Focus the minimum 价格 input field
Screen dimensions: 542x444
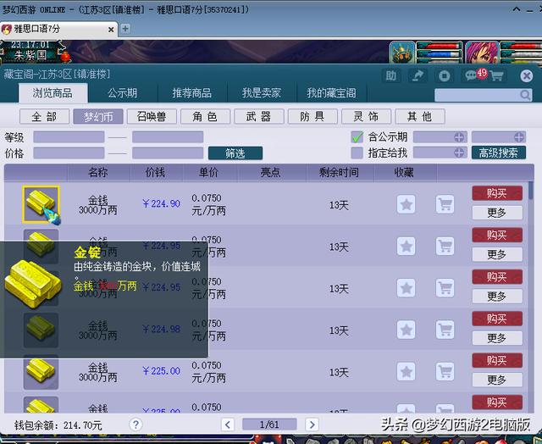pyautogui.click(x=69, y=153)
